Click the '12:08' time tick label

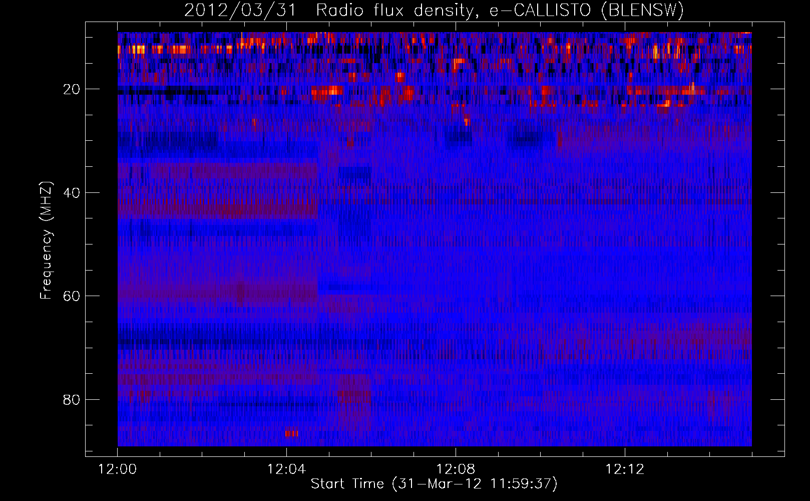[456, 469]
